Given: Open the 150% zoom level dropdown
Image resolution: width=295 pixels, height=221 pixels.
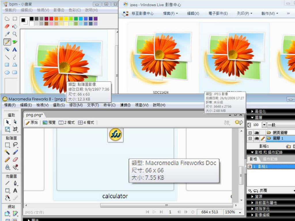Looking at the screenshot, I should pyautogui.click(x=240, y=212).
